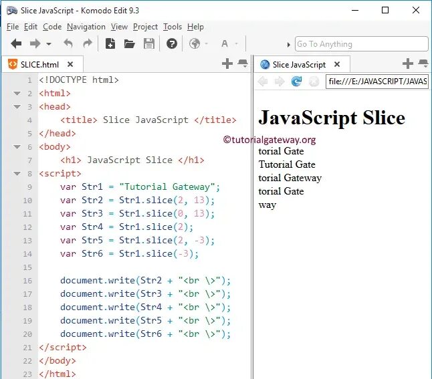Preview in browser globe icon
Viewport: 432px width, 379px height.
tap(195, 43)
